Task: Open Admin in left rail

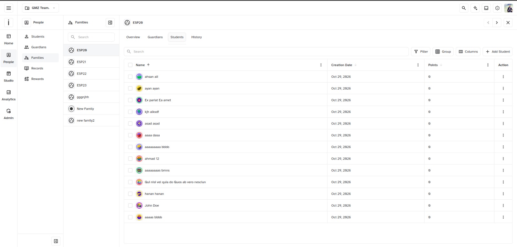Action: coord(9,114)
